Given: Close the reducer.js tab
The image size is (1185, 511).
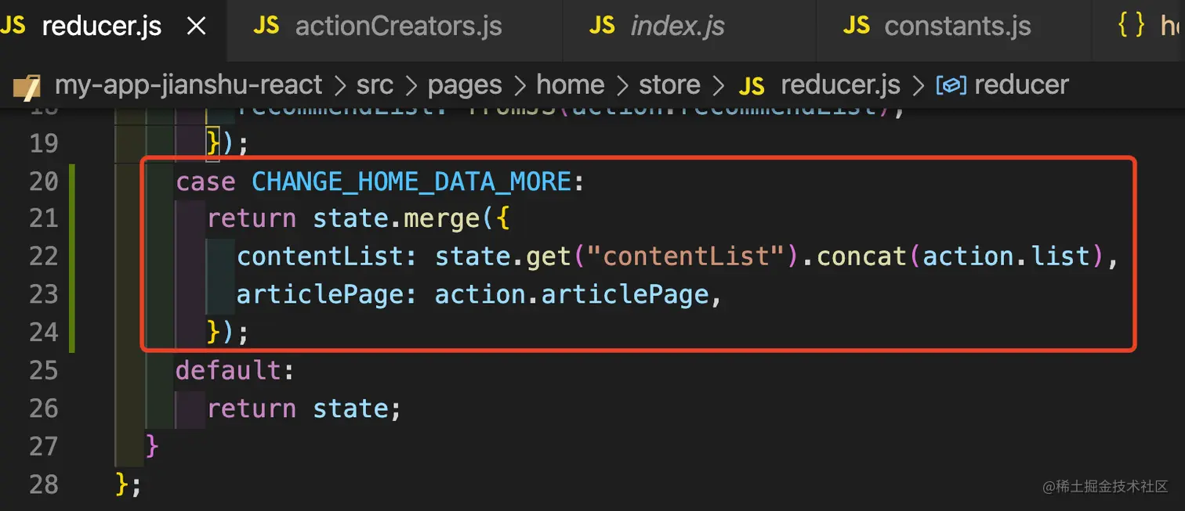Looking at the screenshot, I should [197, 27].
